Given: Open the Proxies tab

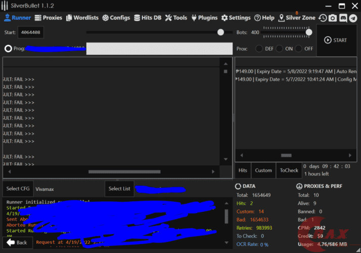Looking at the screenshot, I should point(49,18).
